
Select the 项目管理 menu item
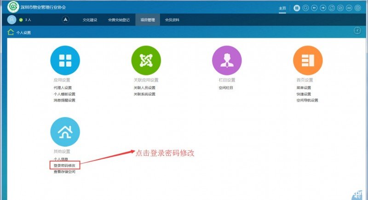tap(148, 20)
